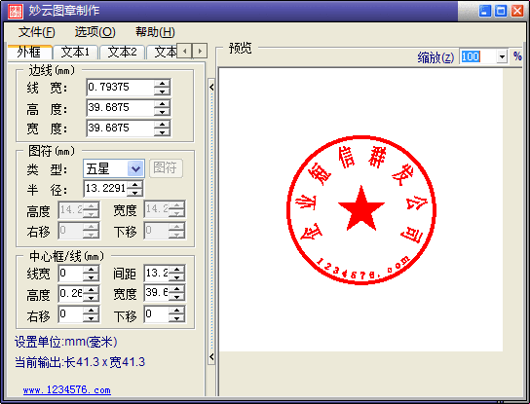Decrease the 中心框/线 右移 value
The width and height of the screenshot is (530, 404).
pos(91,318)
